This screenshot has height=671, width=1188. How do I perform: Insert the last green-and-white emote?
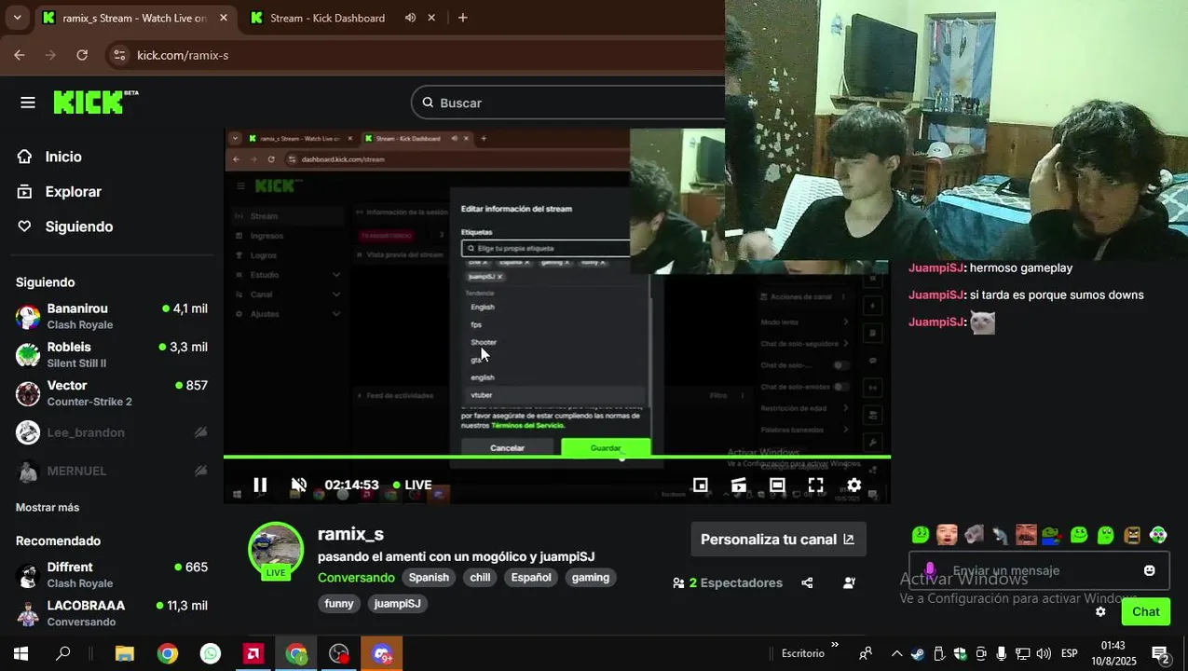click(x=1158, y=535)
